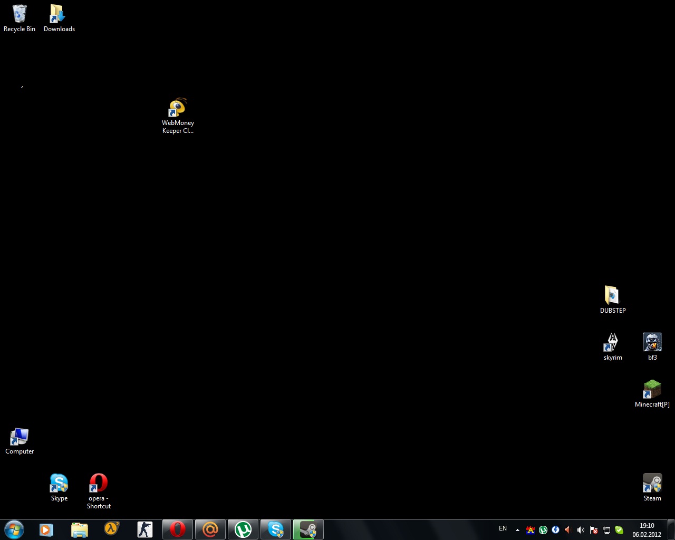Select the DUBSTEP folder on desktop
675x540 pixels.
613,300
